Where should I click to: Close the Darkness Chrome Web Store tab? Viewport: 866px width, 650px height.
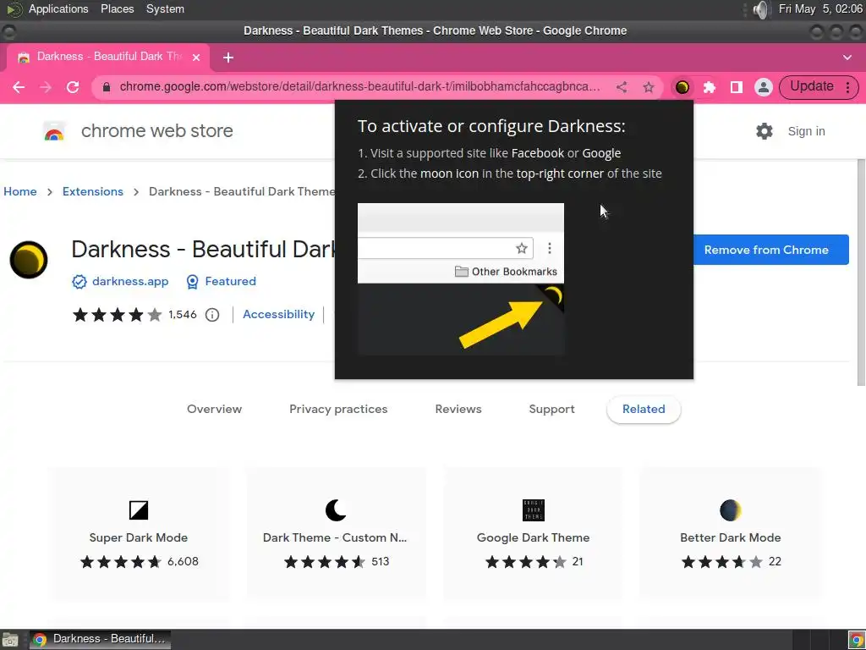pyautogui.click(x=196, y=58)
